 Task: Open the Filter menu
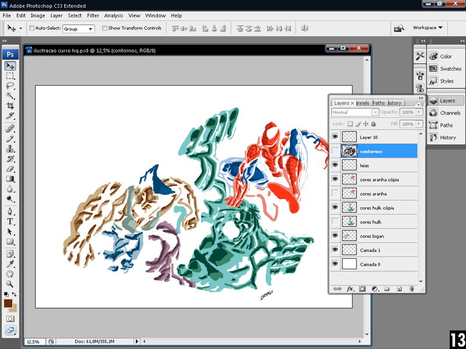click(93, 16)
